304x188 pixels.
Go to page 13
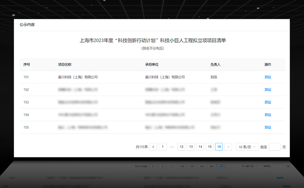(x=191, y=147)
